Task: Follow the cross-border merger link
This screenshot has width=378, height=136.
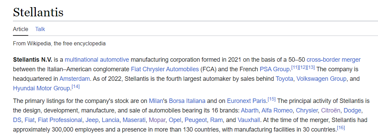Action: [334, 60]
